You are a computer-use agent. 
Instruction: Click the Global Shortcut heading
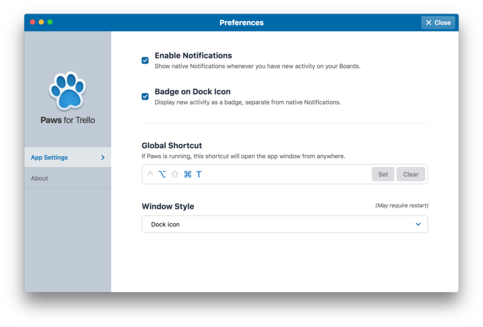pos(172,145)
